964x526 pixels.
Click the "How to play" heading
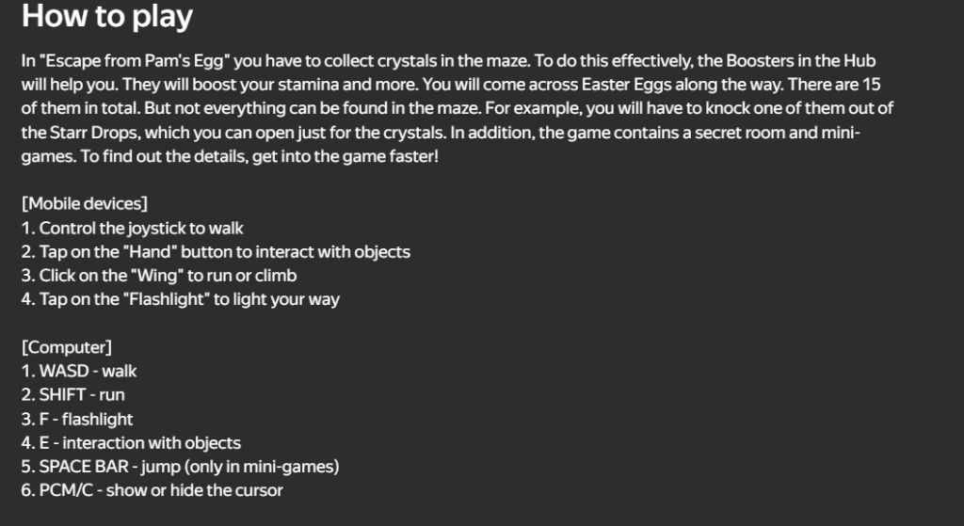106,17
